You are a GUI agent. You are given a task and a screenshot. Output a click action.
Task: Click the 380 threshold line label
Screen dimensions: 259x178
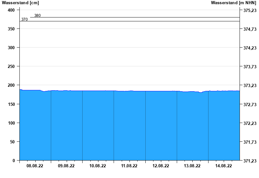pyautogui.click(x=38, y=16)
